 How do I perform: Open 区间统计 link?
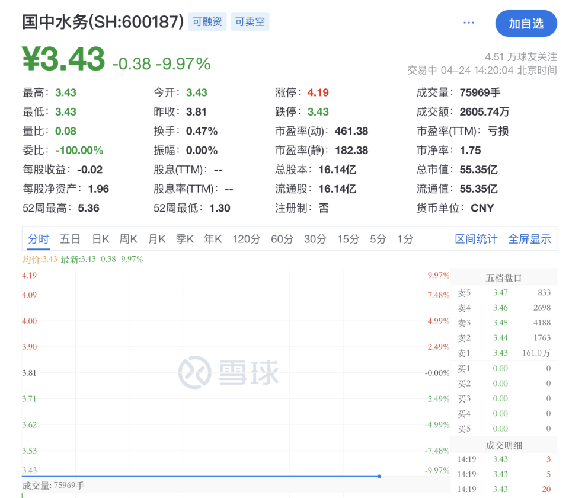[x=476, y=239]
